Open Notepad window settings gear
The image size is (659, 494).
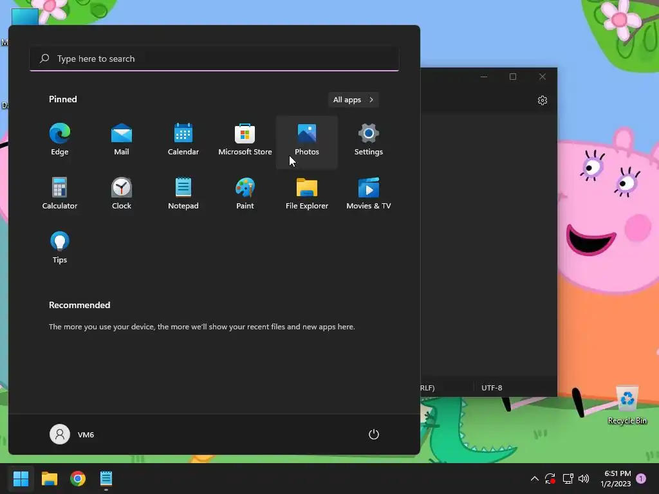point(542,100)
